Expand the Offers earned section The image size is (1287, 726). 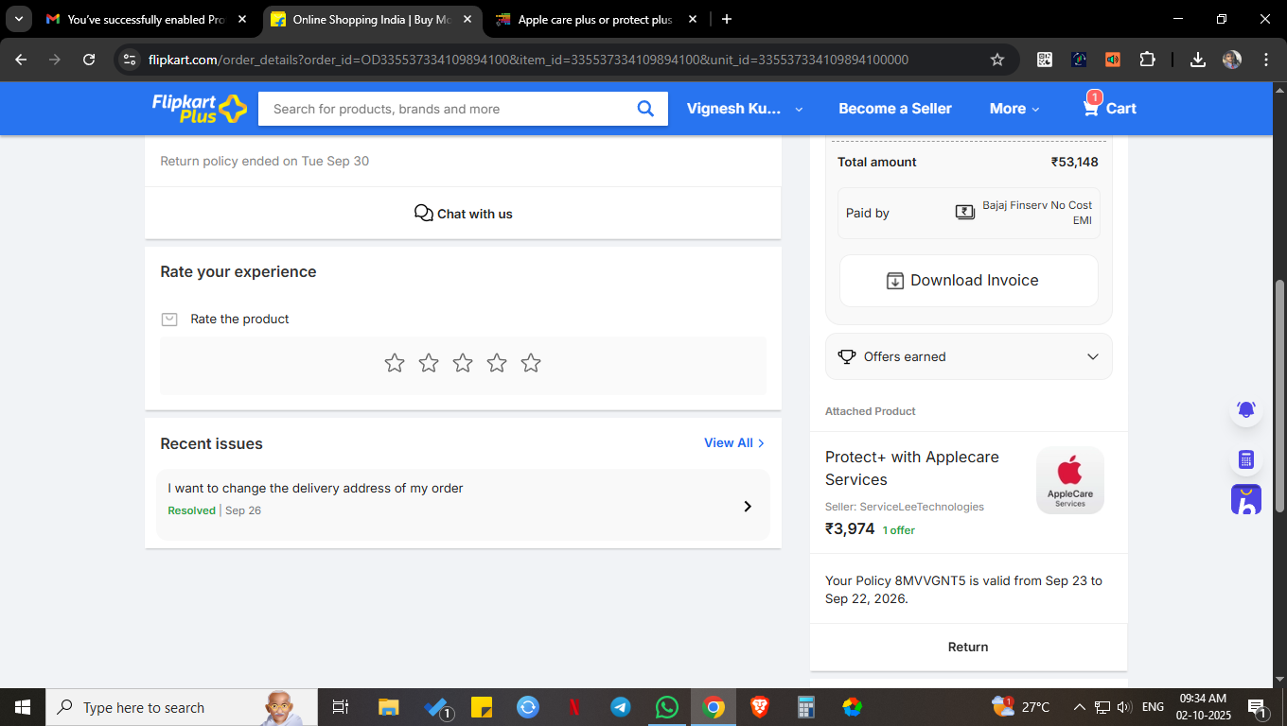tap(968, 356)
